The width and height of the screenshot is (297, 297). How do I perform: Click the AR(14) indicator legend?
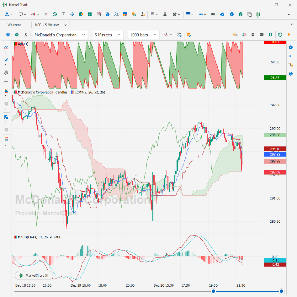[x=21, y=44]
